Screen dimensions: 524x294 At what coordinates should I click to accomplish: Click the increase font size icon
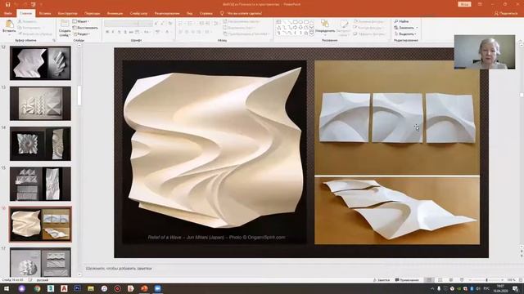[x=156, y=24]
